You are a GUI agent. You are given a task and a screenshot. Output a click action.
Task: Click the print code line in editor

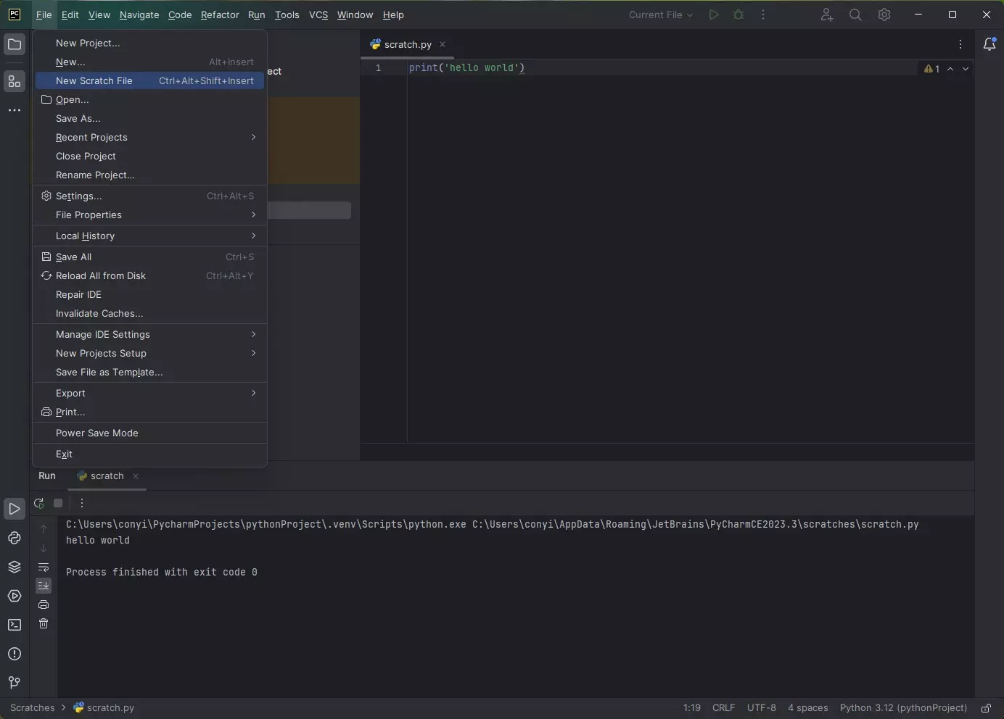pyautogui.click(x=466, y=67)
